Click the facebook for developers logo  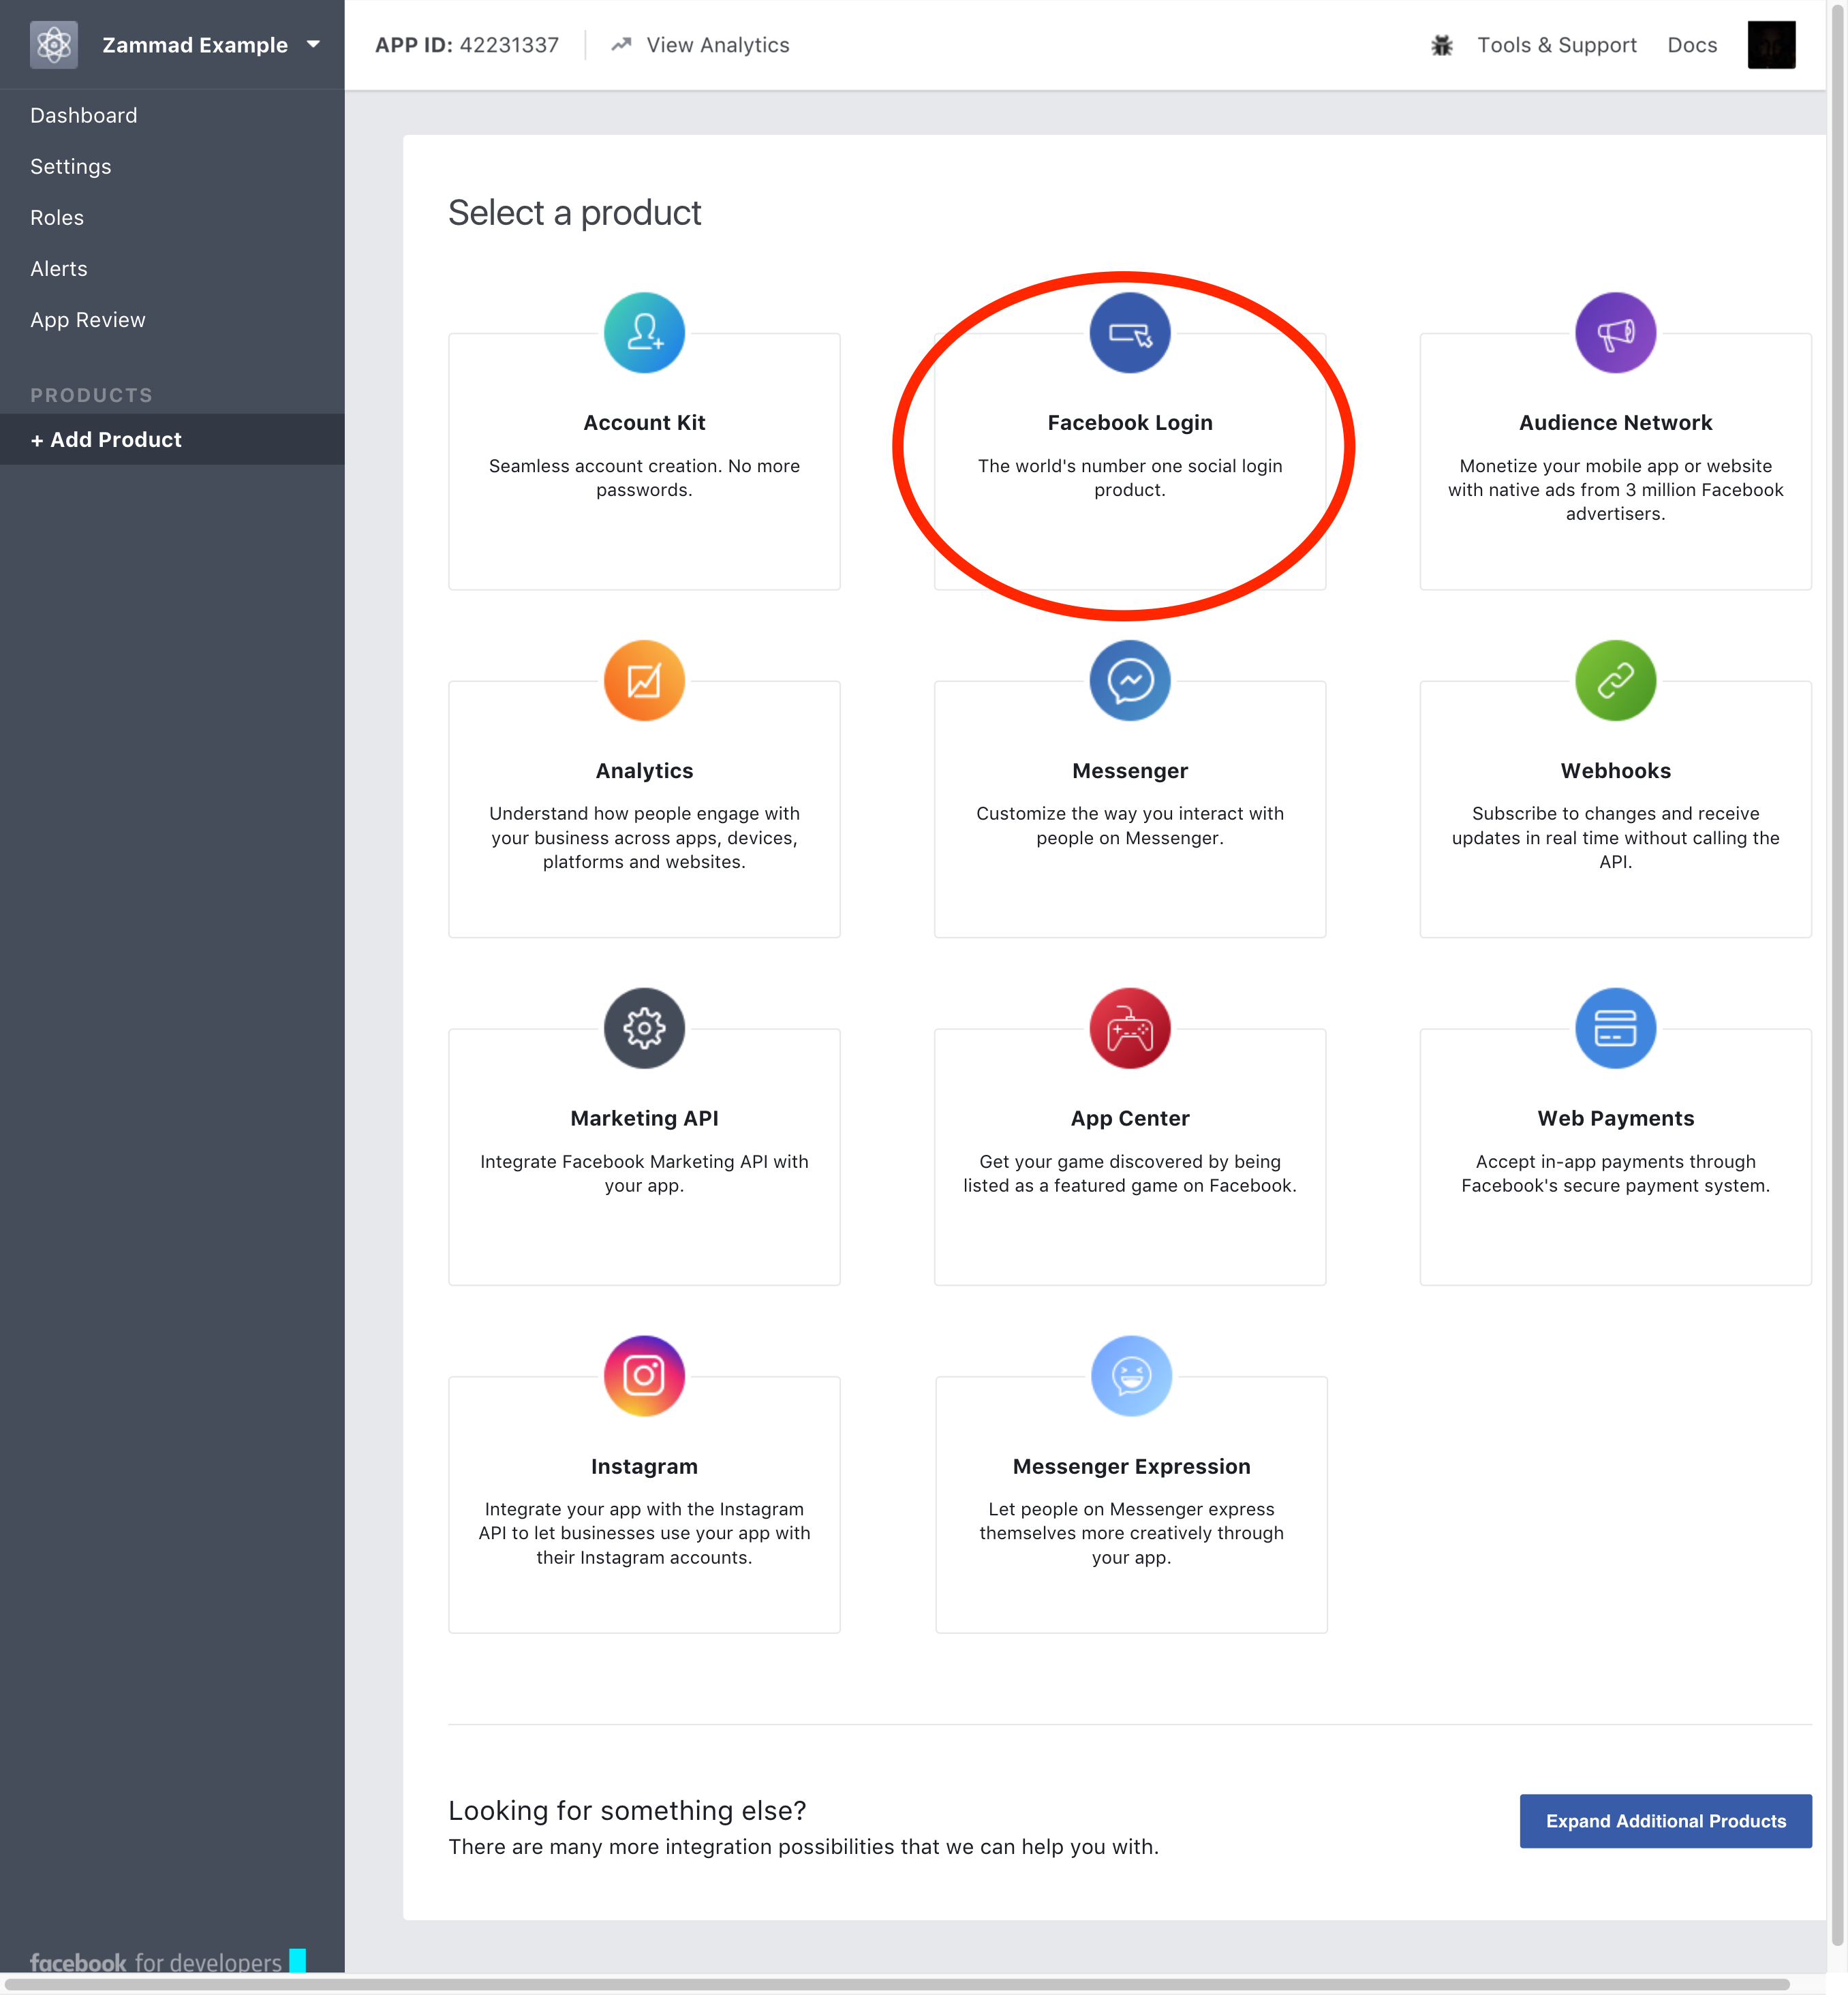156,1962
